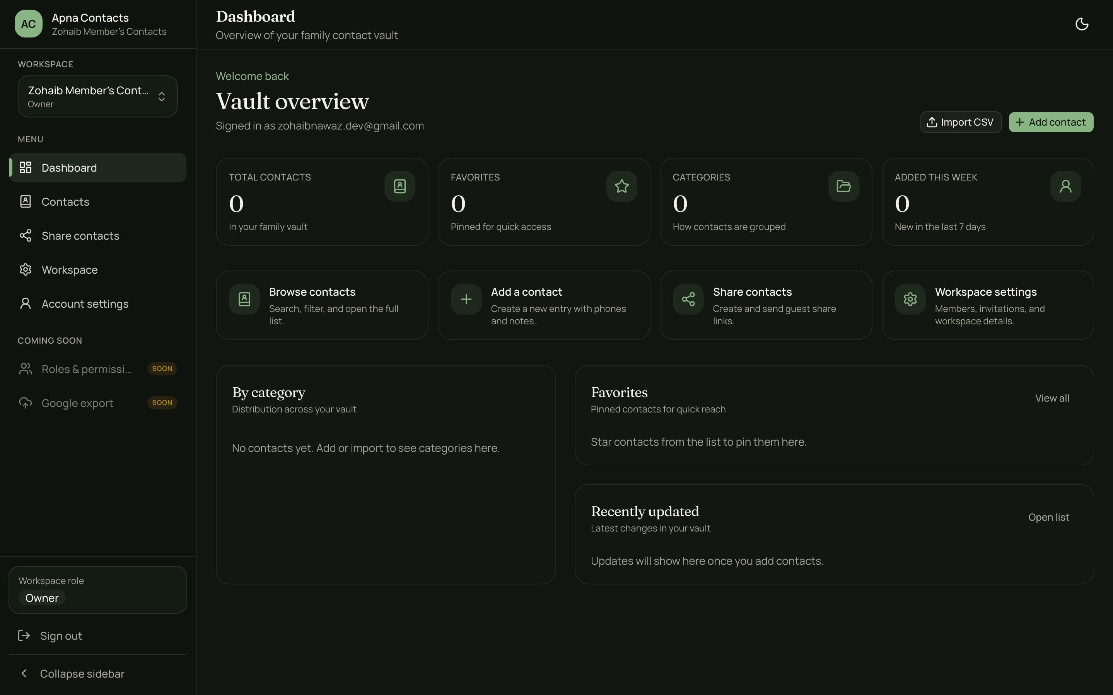
Task: Click the TOTAL CONTACTS label
Action: pos(270,177)
